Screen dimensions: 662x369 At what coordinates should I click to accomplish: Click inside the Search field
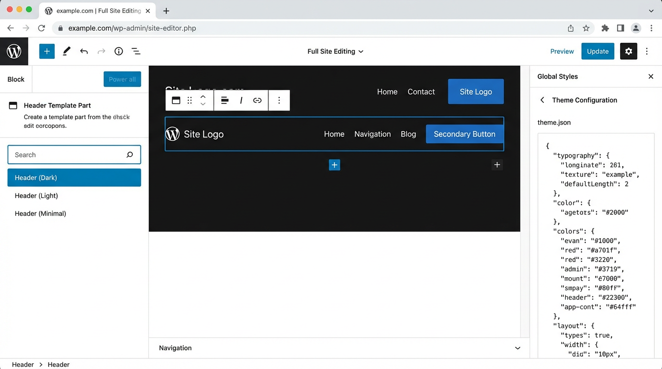67,154
